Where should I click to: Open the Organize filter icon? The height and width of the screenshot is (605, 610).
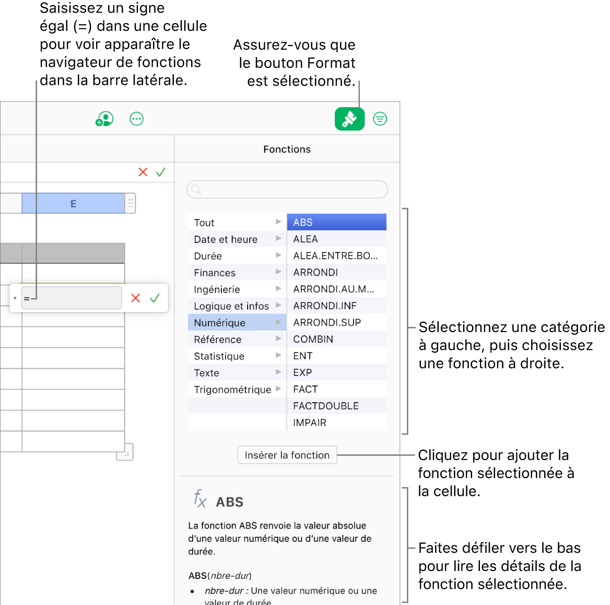(x=380, y=119)
